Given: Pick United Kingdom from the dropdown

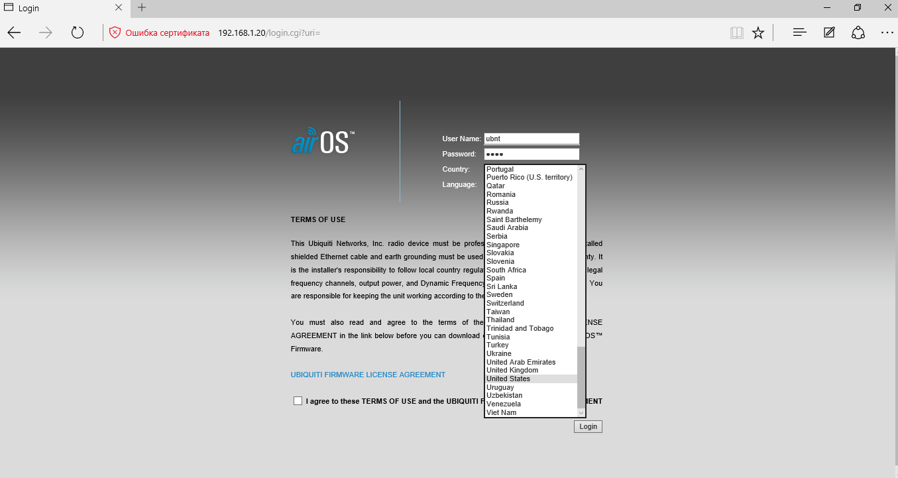Looking at the screenshot, I should [x=531, y=370].
